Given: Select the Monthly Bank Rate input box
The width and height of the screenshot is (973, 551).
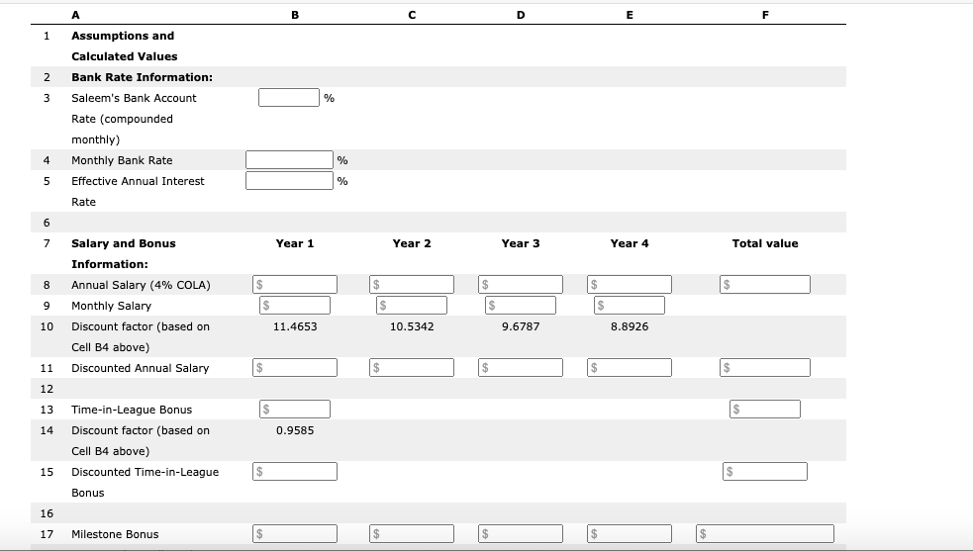Looking at the screenshot, I should [289, 160].
